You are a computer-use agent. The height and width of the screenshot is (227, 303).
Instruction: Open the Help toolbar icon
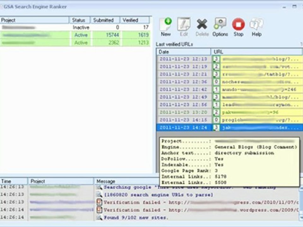[256, 27]
